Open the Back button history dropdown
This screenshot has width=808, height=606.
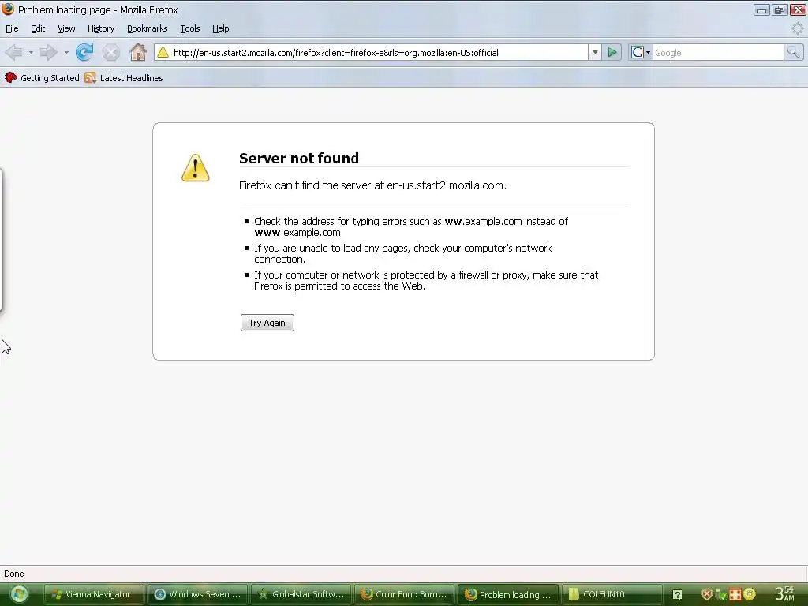coord(31,53)
